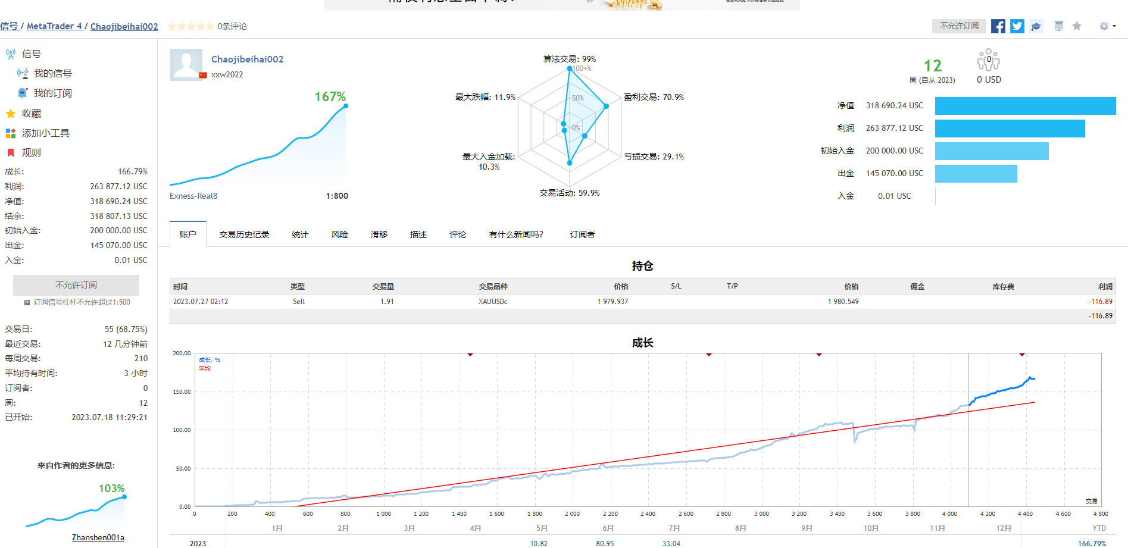
Task: Click the subscribers people icon showing 0
Action: coord(989,60)
